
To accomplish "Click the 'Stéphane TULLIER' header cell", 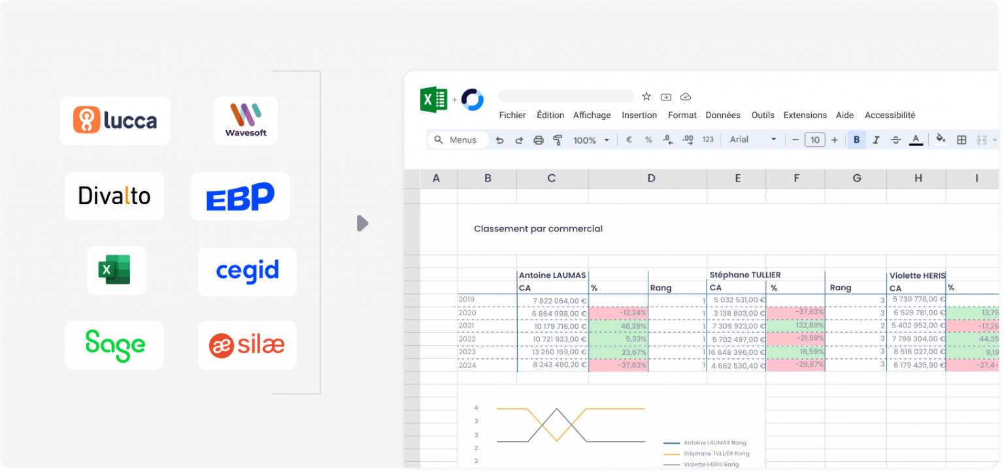I will coord(745,275).
